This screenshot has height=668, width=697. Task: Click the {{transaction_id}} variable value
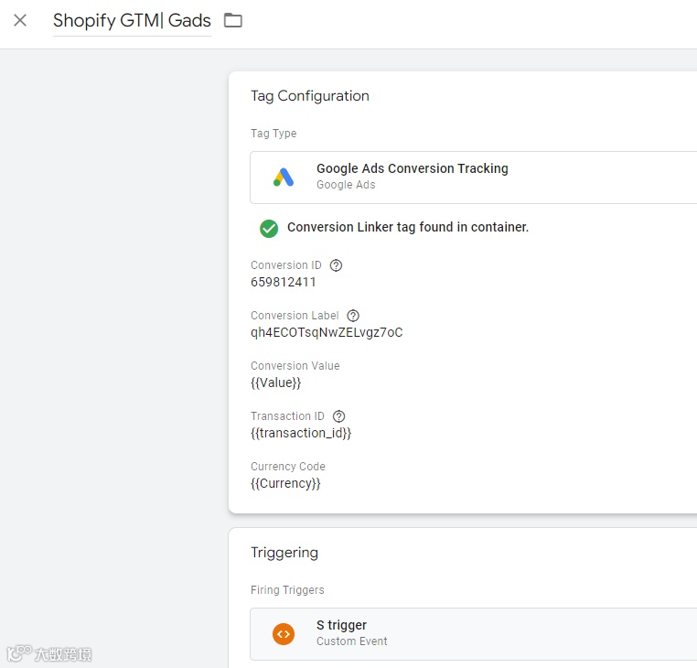[301, 433]
